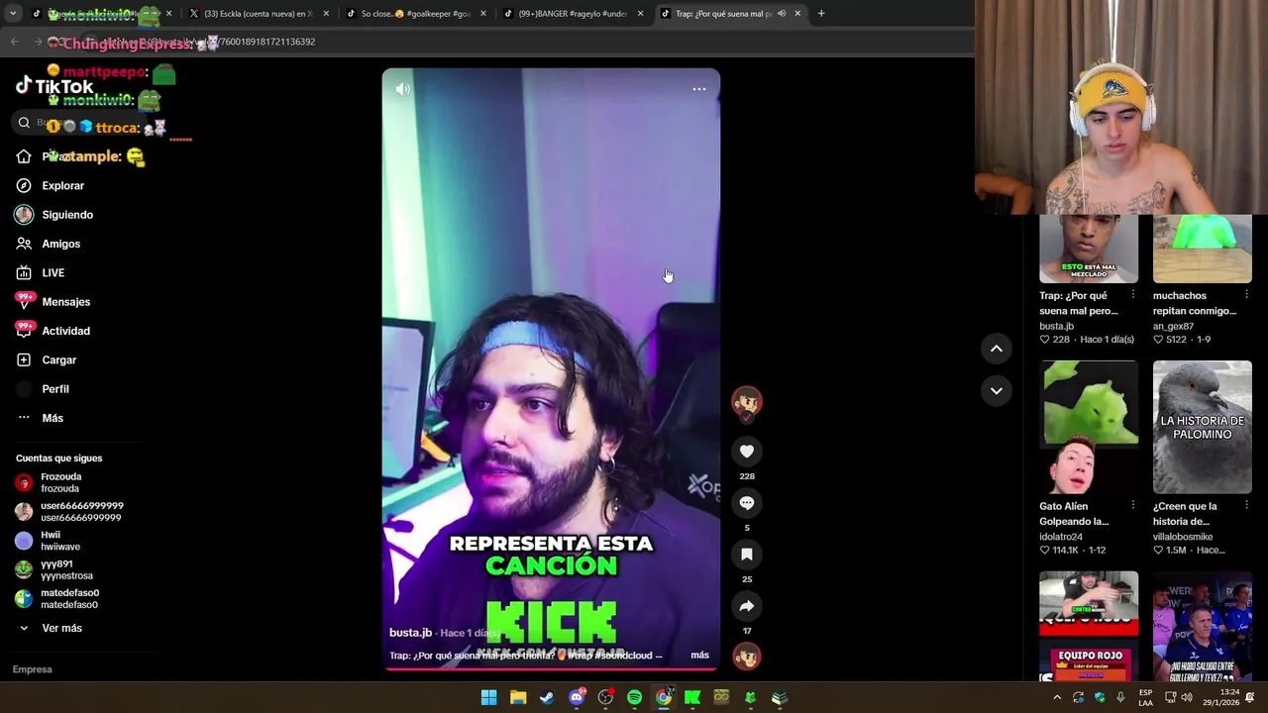Click idolatro24 creator name
Screen dimensions: 1268x713
(x=1061, y=537)
